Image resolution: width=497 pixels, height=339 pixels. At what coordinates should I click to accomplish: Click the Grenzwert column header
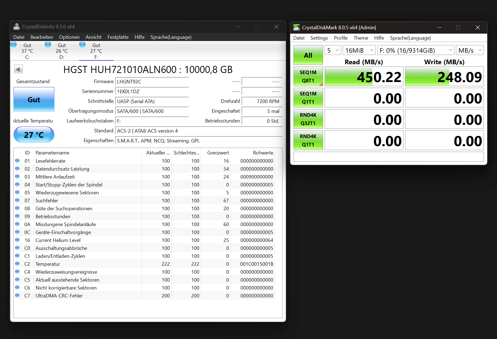[216, 153]
